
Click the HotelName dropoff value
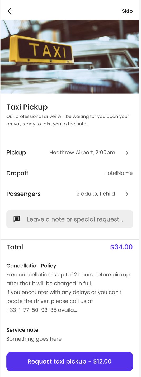point(119,173)
